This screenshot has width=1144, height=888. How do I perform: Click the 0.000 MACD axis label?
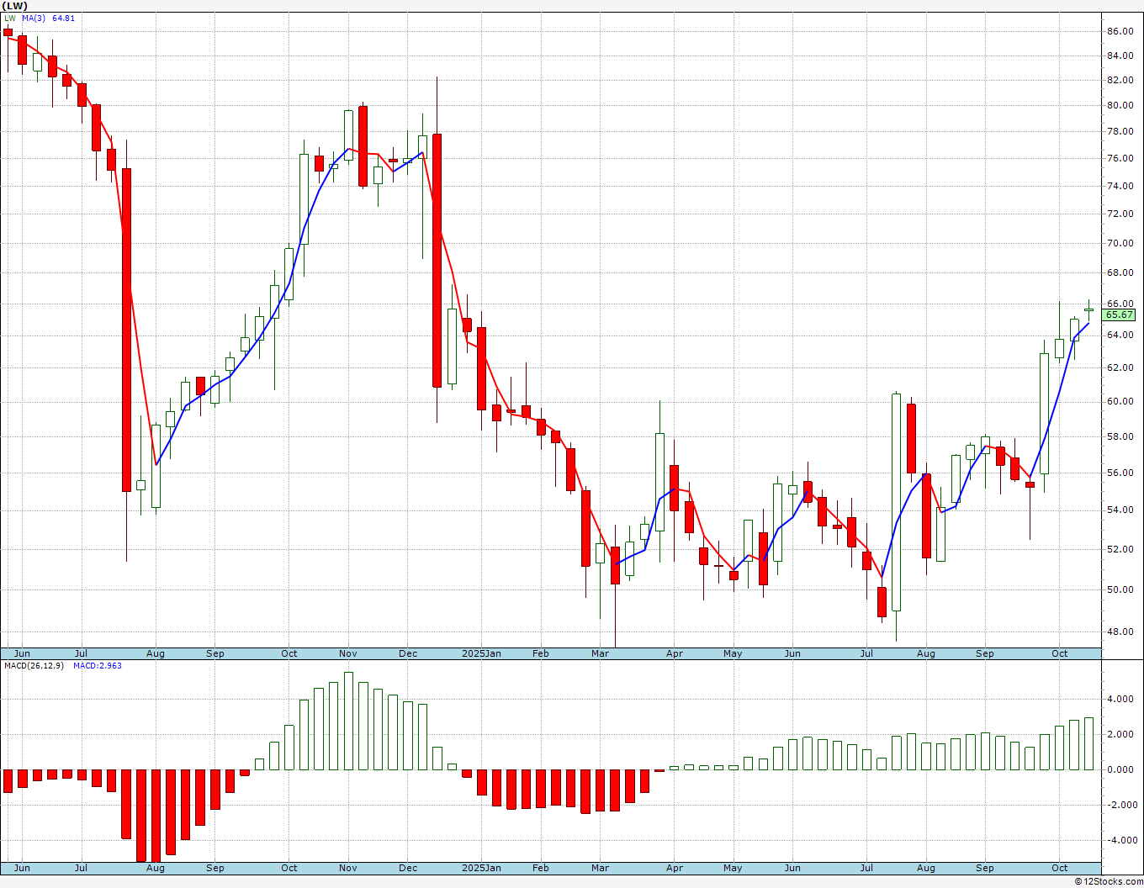pyautogui.click(x=1121, y=769)
